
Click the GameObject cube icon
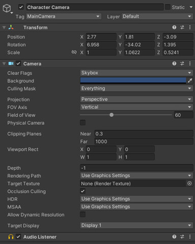click(7, 8)
